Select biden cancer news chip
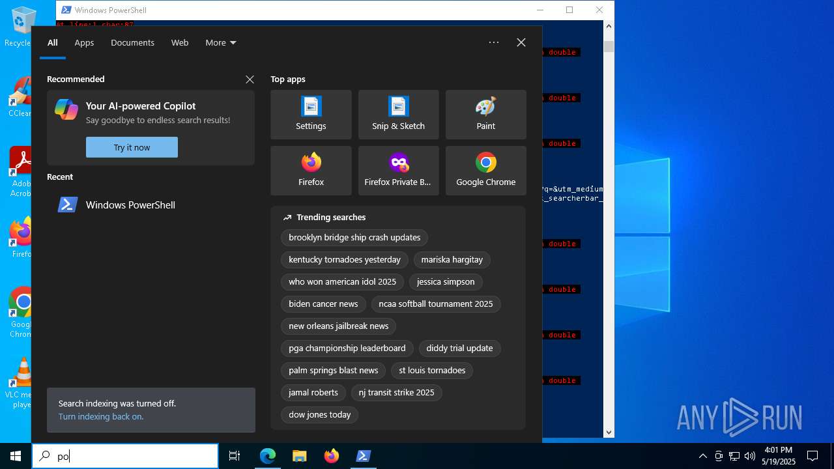Screen dimensions: 834x469 pos(323,304)
